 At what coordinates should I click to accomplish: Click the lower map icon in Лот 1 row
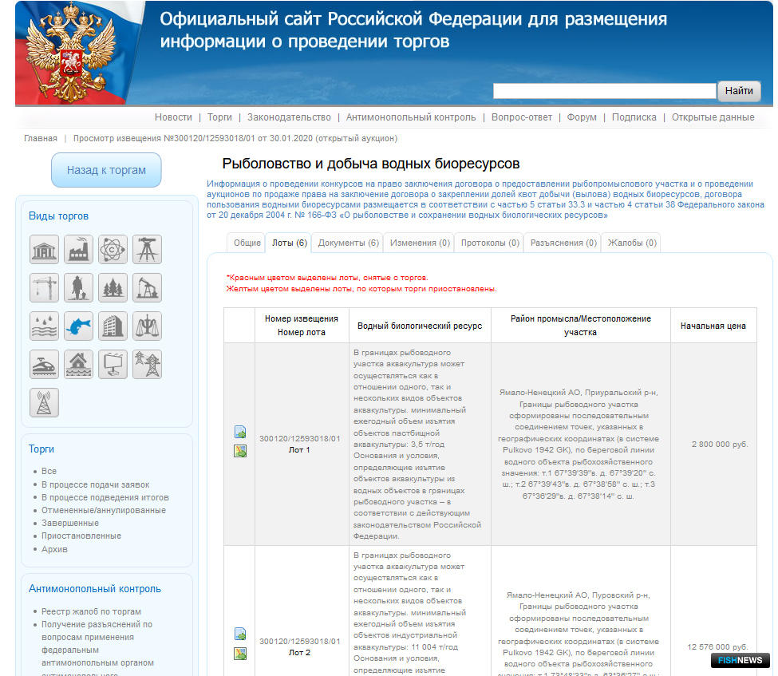(240, 451)
